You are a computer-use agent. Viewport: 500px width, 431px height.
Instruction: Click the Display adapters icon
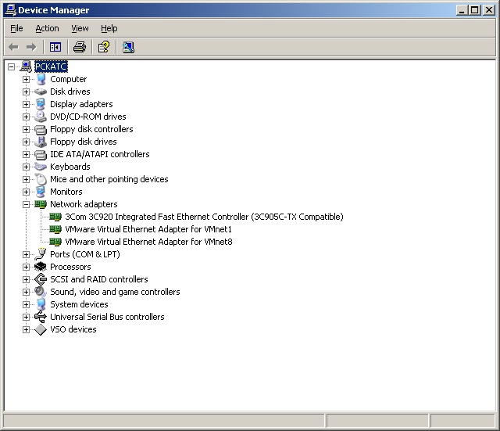point(41,104)
